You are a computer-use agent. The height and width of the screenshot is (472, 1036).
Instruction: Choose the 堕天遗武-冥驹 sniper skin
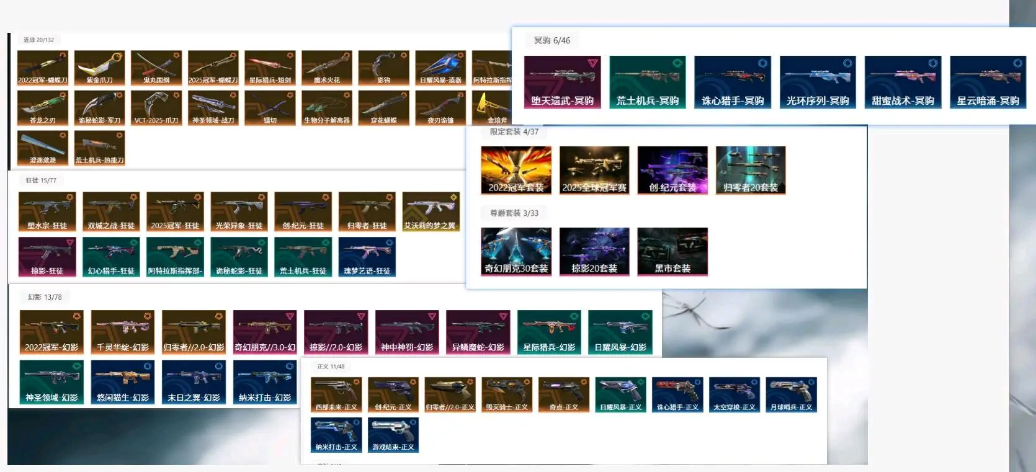point(562,82)
